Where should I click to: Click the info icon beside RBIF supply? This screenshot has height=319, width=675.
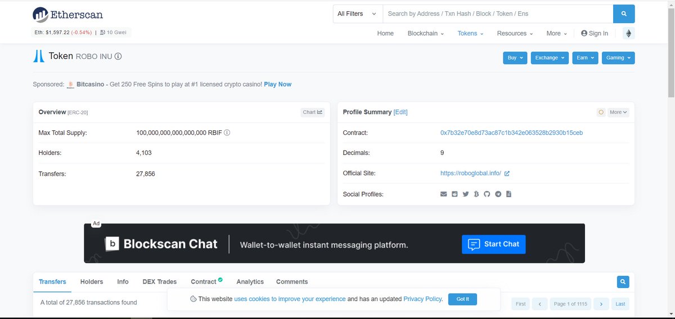click(x=227, y=133)
